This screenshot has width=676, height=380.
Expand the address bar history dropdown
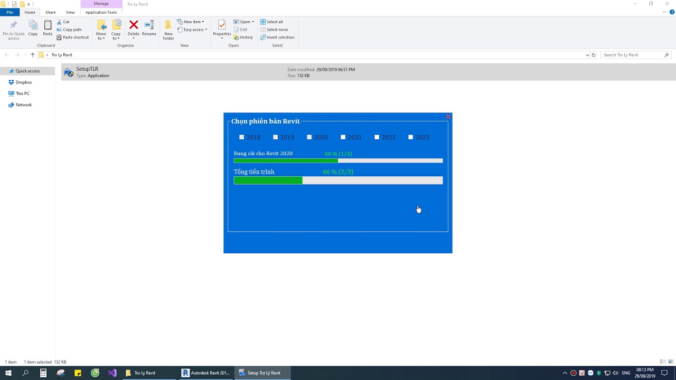pos(587,55)
